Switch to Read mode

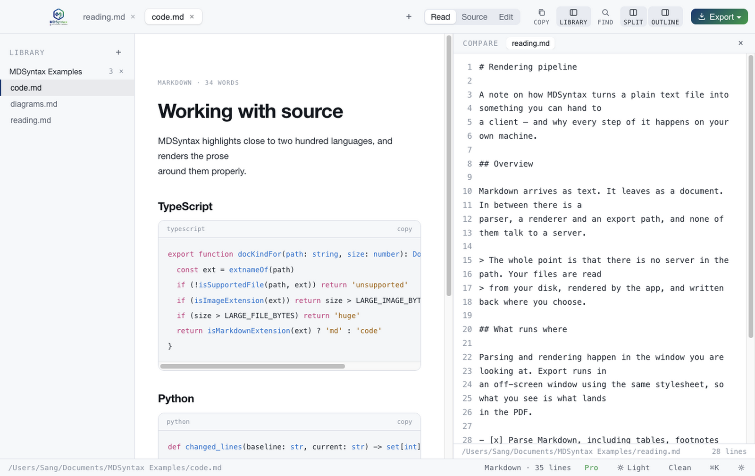[x=440, y=17]
